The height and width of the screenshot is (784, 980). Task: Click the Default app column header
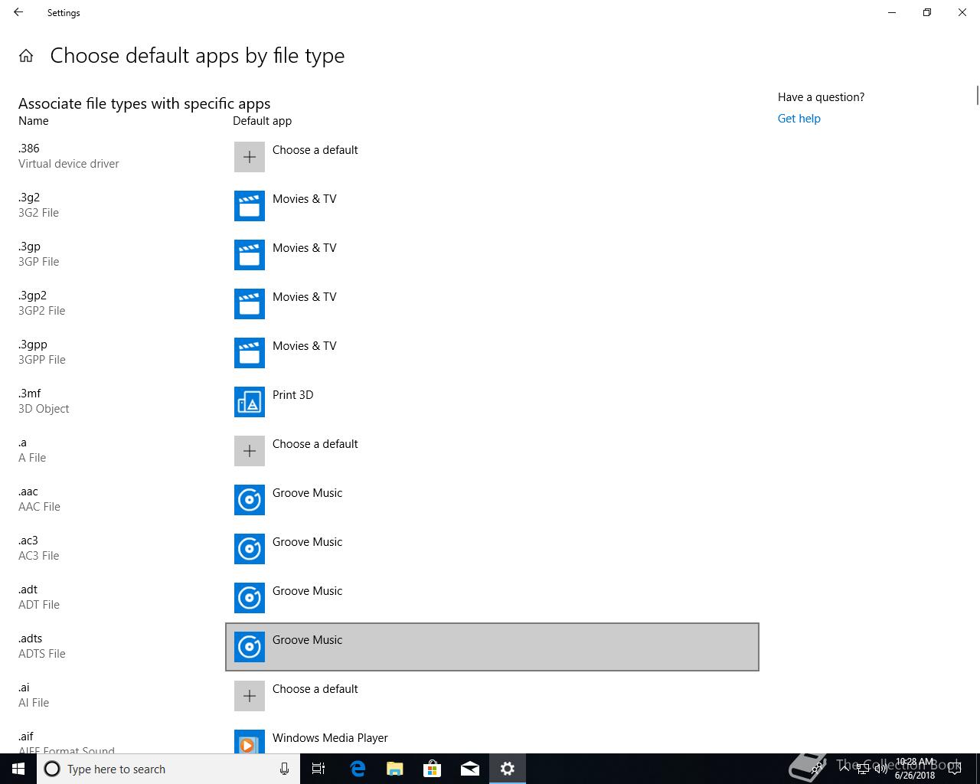point(262,121)
